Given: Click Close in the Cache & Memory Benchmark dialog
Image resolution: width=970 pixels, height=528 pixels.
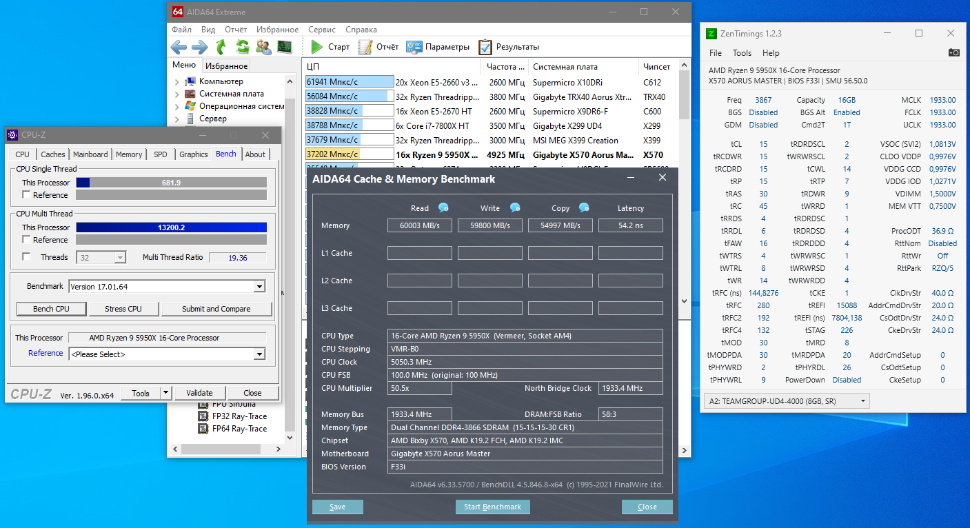Looking at the screenshot, I should (647, 507).
